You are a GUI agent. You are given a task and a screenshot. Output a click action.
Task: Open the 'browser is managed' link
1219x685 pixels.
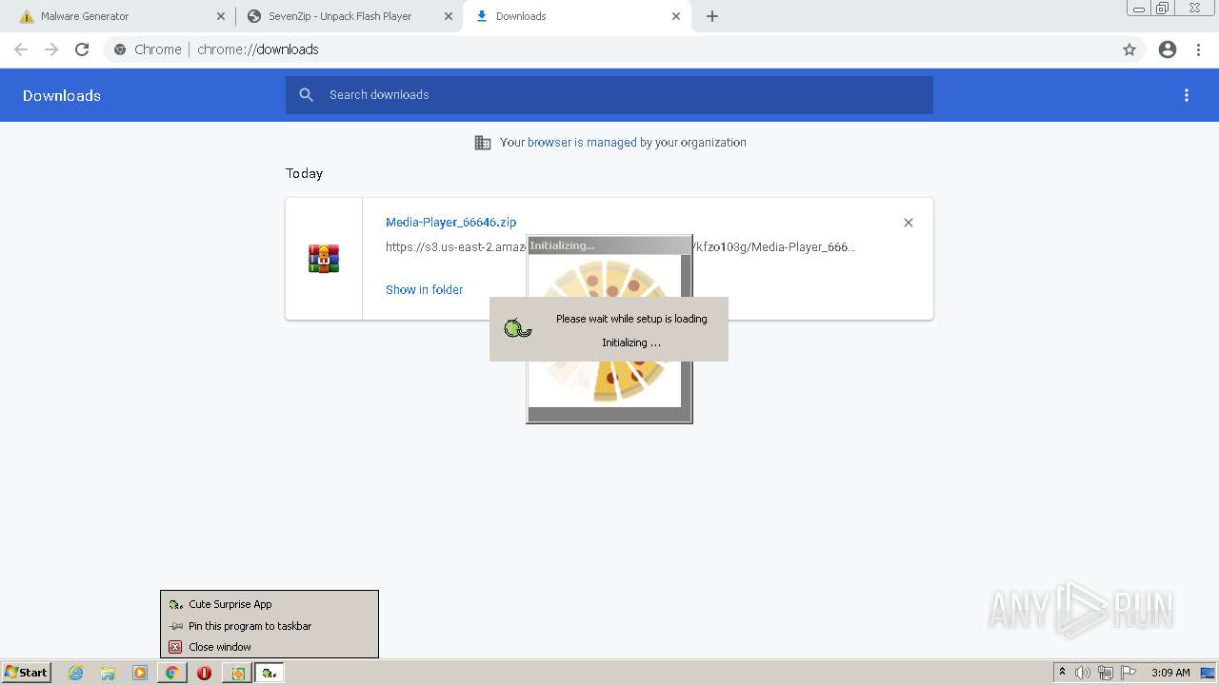582,143
